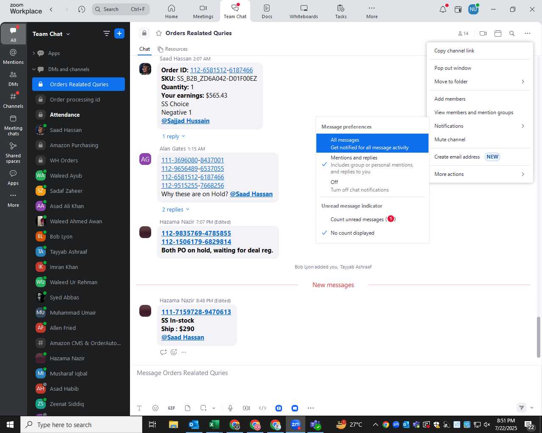Screen dimensions: 542x433
Task: Click the emoji icon in composer toolbar
Action: point(155,408)
